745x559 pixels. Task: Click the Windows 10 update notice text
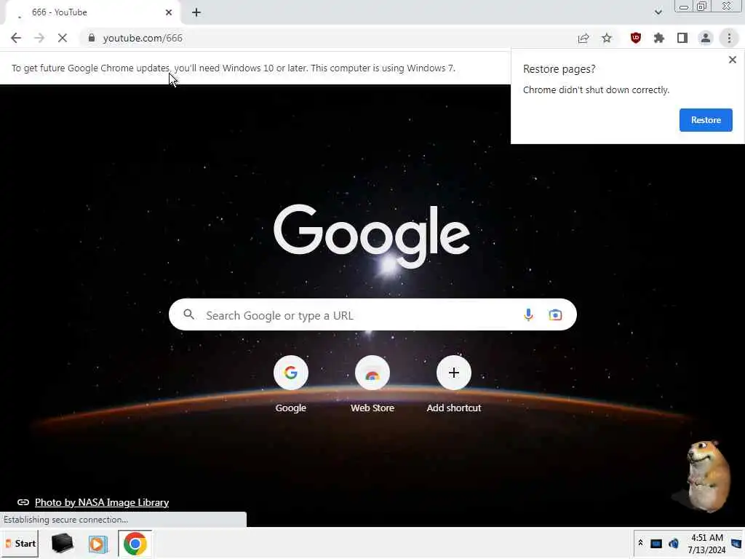234,68
